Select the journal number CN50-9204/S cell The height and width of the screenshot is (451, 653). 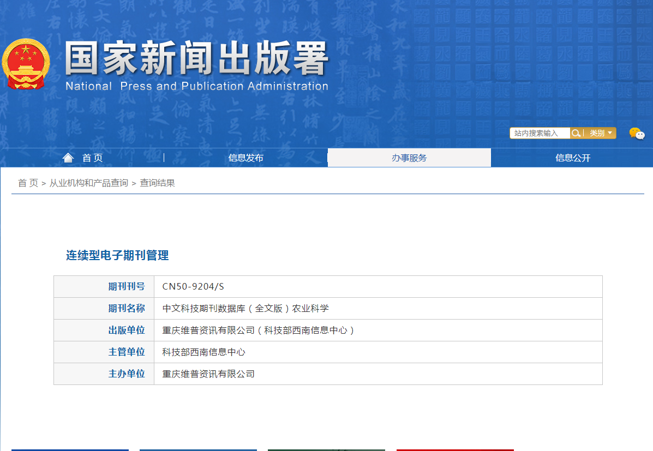(x=193, y=287)
